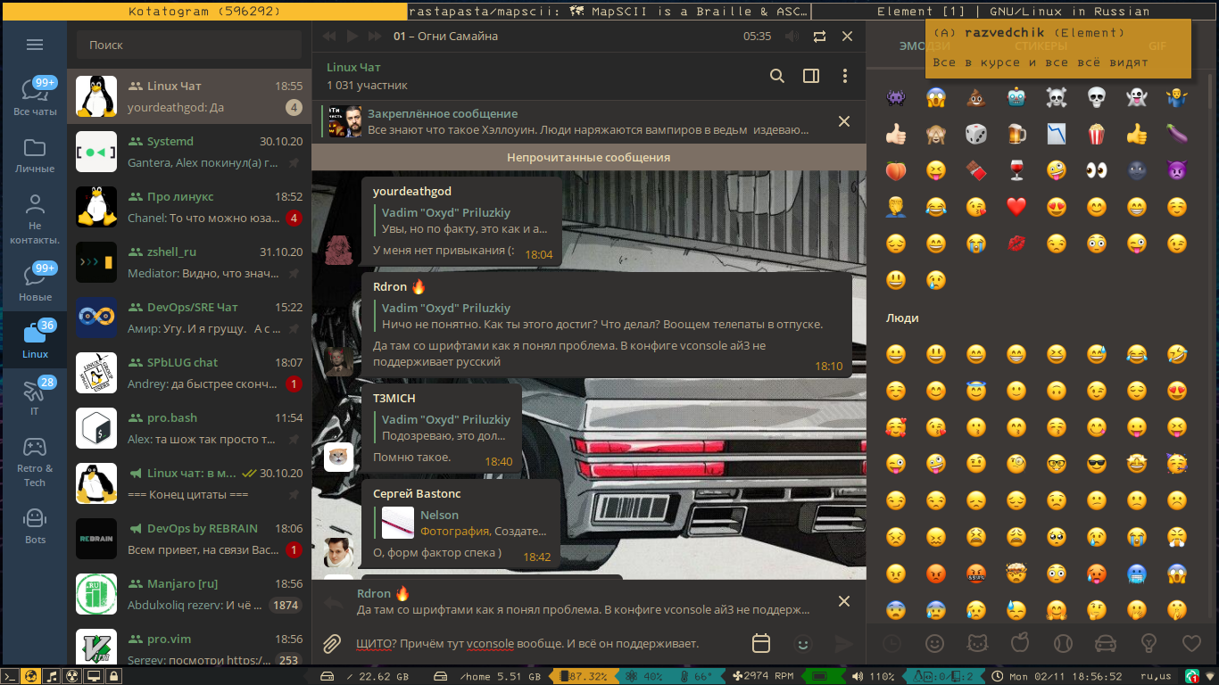This screenshot has width=1219, height=685.
Task: Insert the ghost emoji
Action: coord(1137,97)
